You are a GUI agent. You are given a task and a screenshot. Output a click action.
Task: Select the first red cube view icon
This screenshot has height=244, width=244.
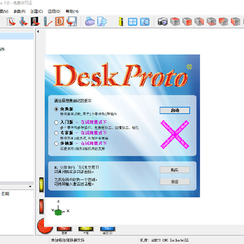(175, 22)
